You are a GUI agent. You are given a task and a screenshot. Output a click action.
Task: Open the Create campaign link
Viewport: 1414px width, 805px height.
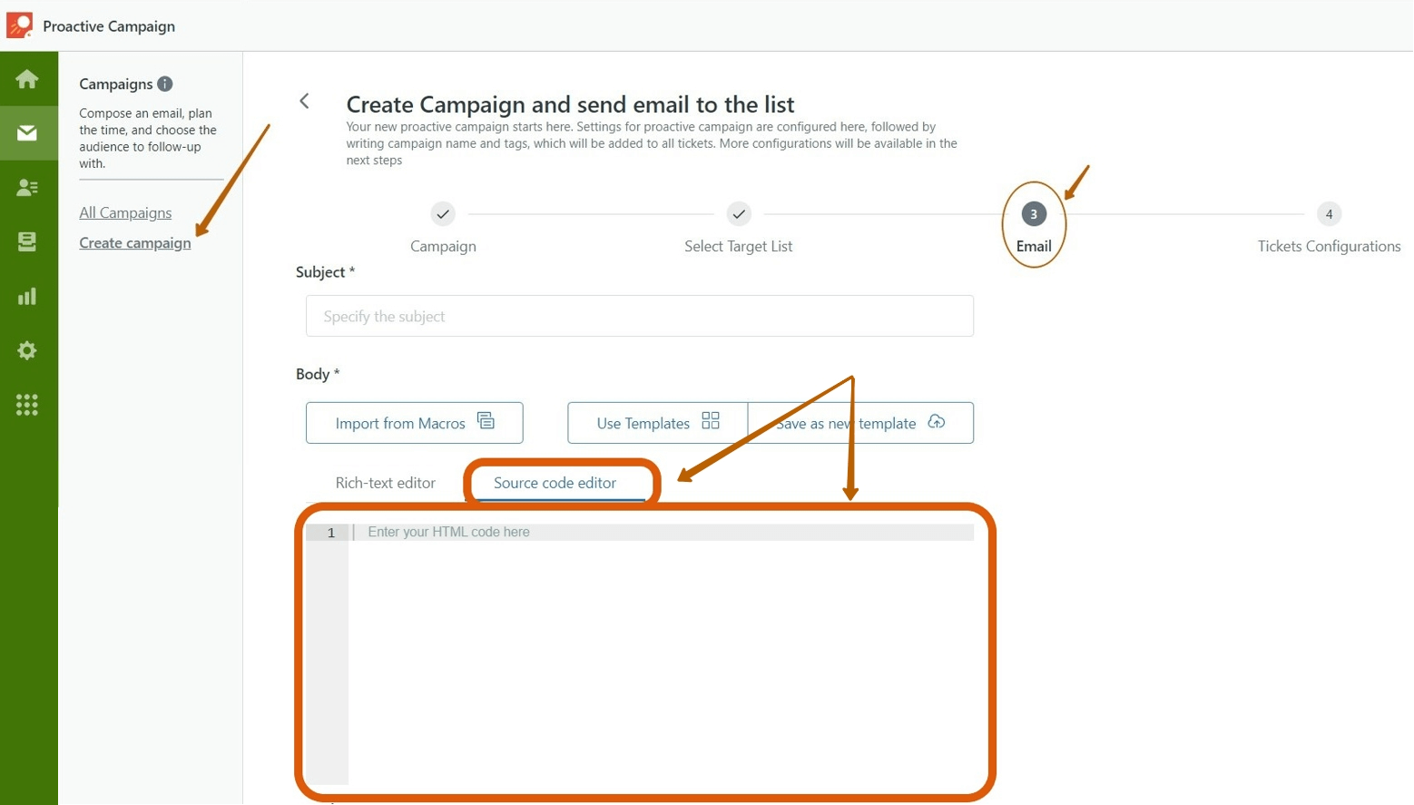[135, 242]
